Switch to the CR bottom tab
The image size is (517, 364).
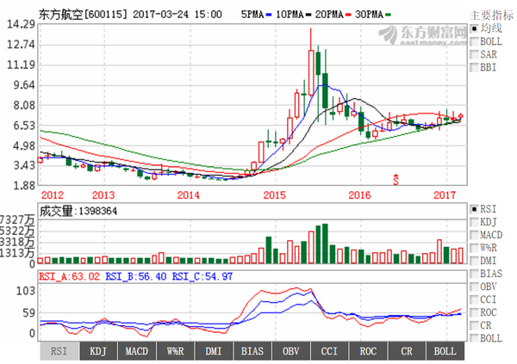(x=407, y=351)
